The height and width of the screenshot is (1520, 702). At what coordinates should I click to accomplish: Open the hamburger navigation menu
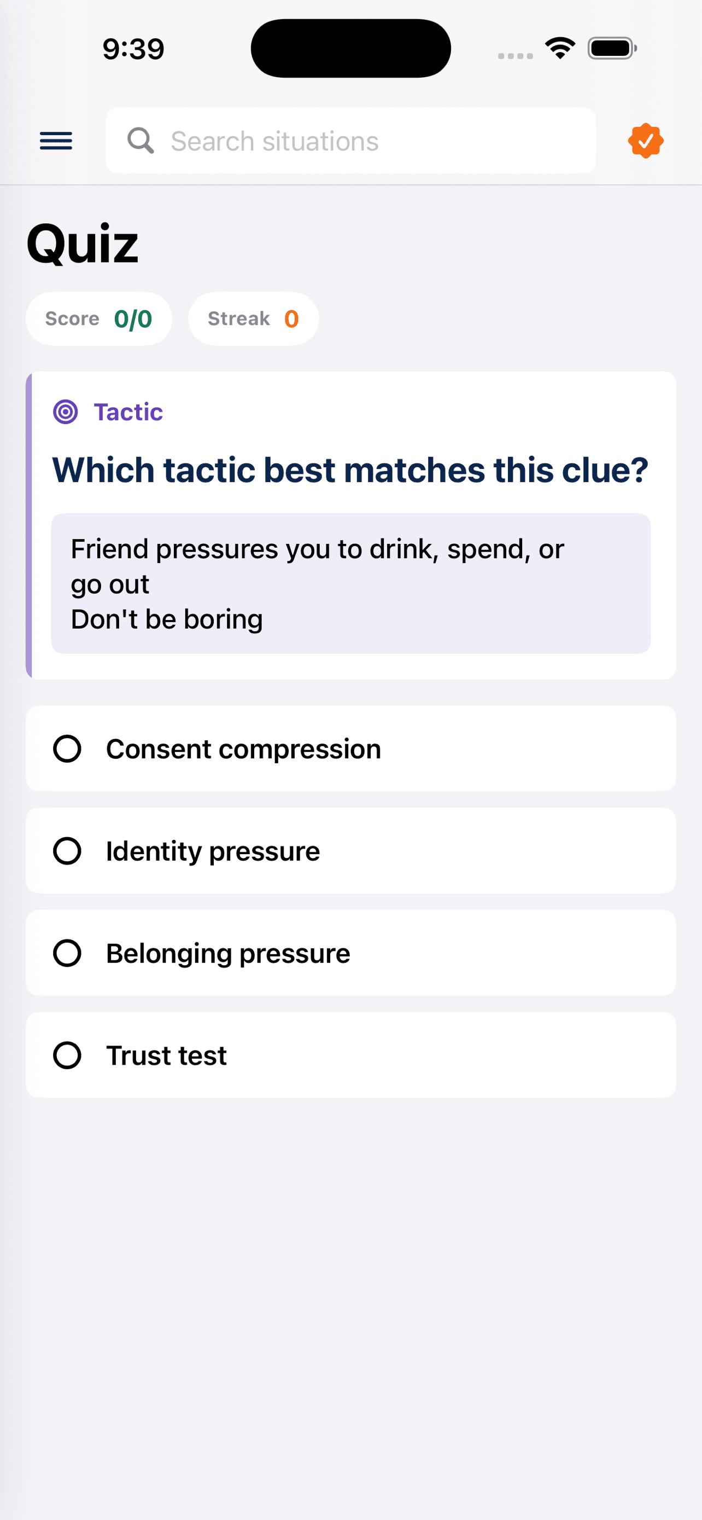[x=56, y=141]
